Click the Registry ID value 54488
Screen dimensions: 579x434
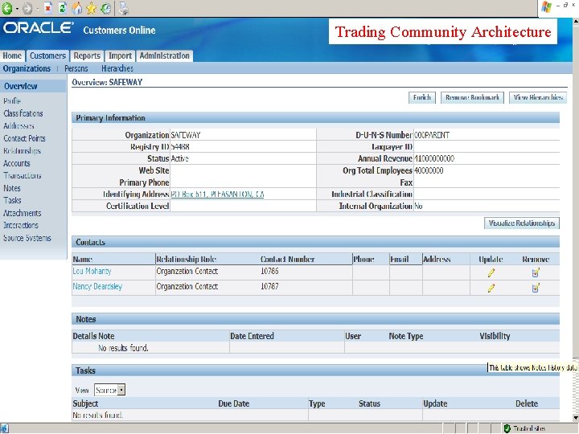180,147
